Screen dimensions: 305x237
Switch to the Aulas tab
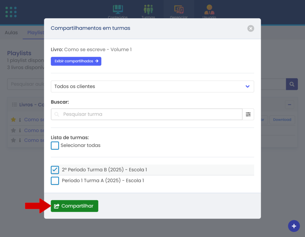(11, 33)
